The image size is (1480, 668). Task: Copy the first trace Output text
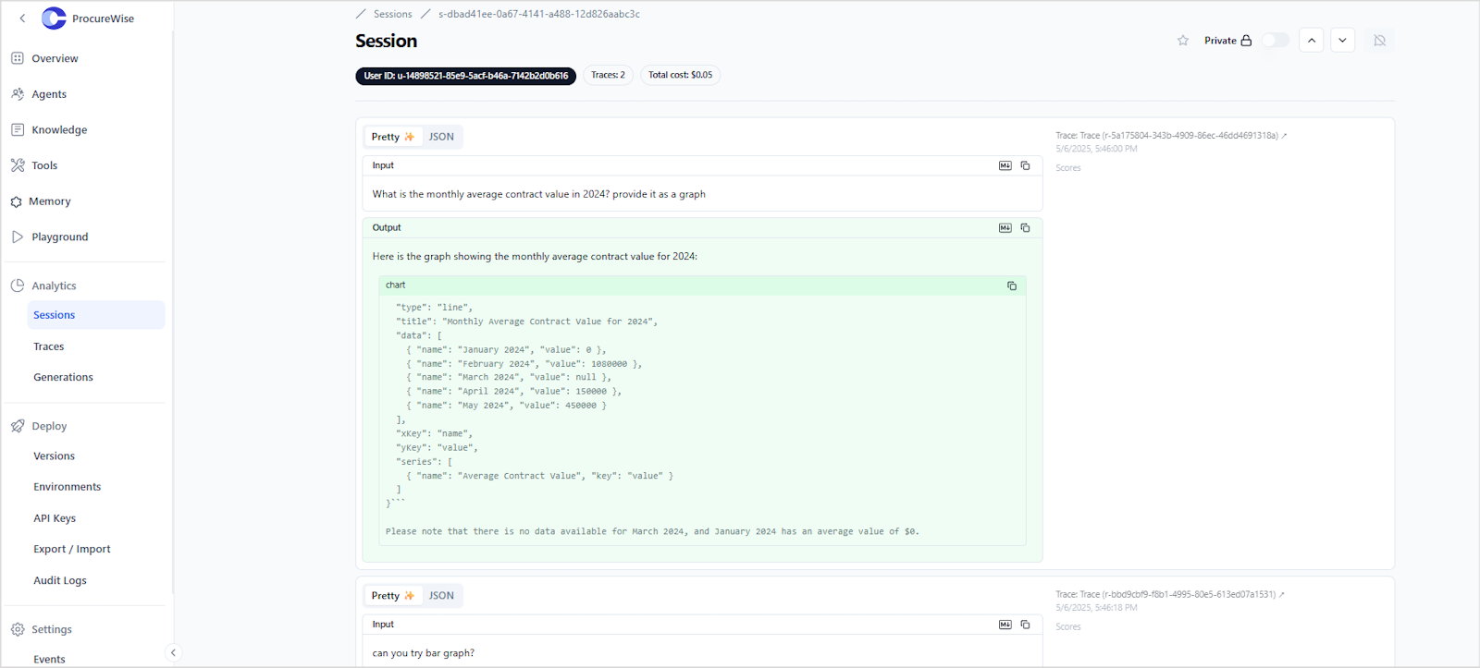tap(1025, 227)
